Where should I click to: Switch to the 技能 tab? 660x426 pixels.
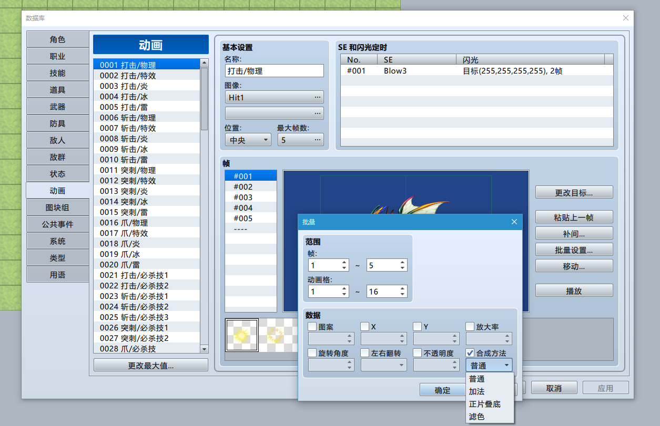click(58, 73)
